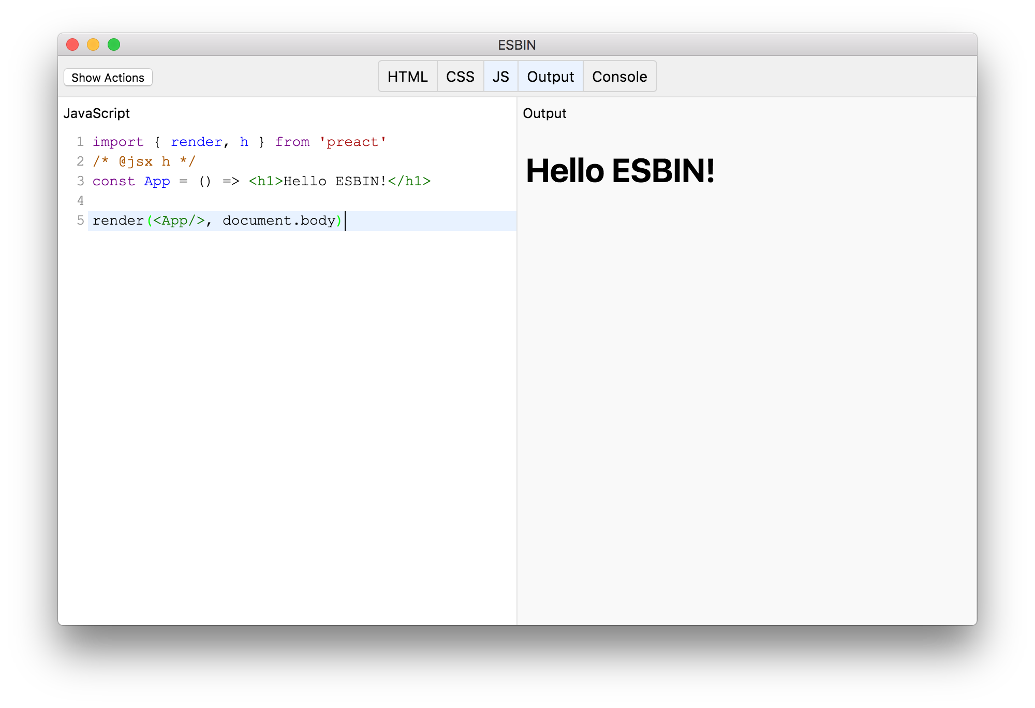Screen dimensions: 1035x708
Task: Click the opening <h1> tag in code
Action: [265, 181]
